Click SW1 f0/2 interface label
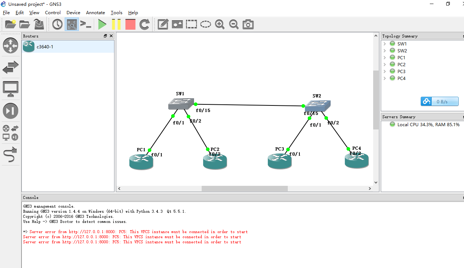The image size is (464, 268). pos(195,121)
